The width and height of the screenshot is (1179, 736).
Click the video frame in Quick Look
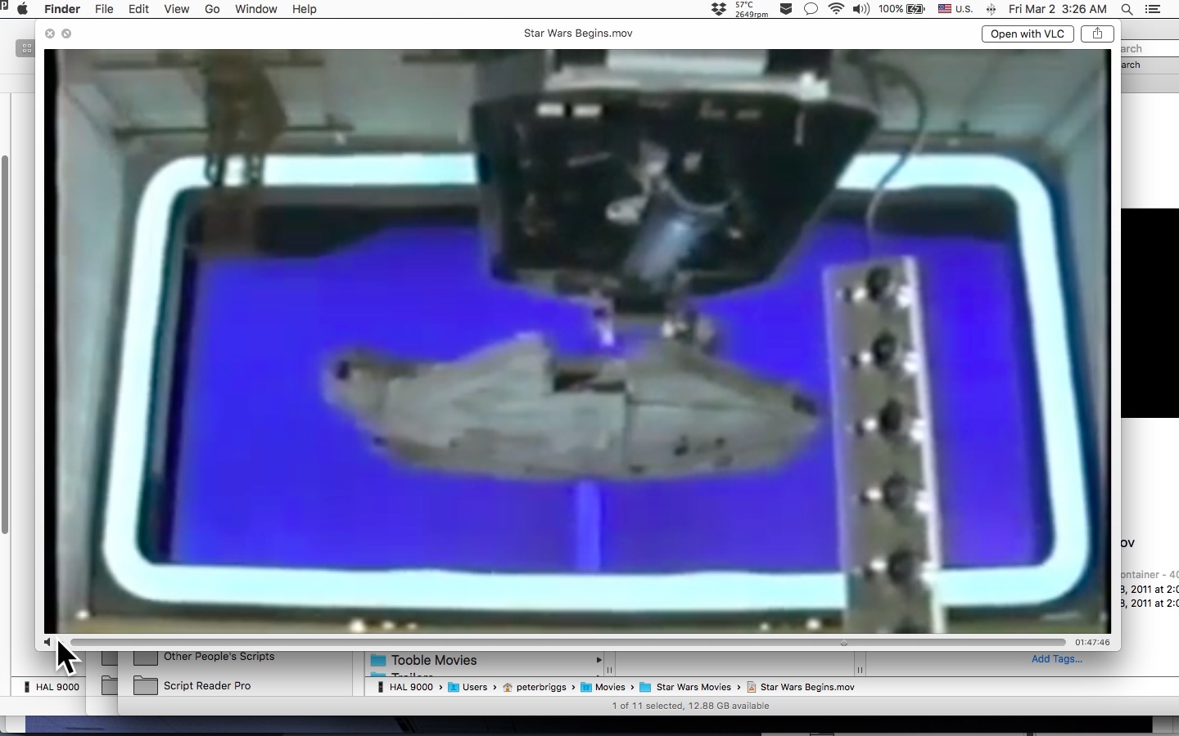578,341
